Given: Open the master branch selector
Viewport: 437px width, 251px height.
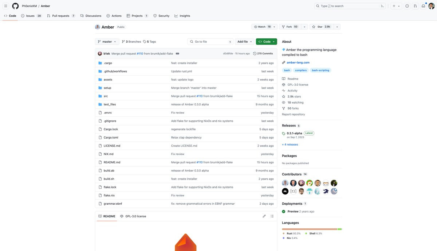Looking at the screenshot, I should (x=107, y=42).
